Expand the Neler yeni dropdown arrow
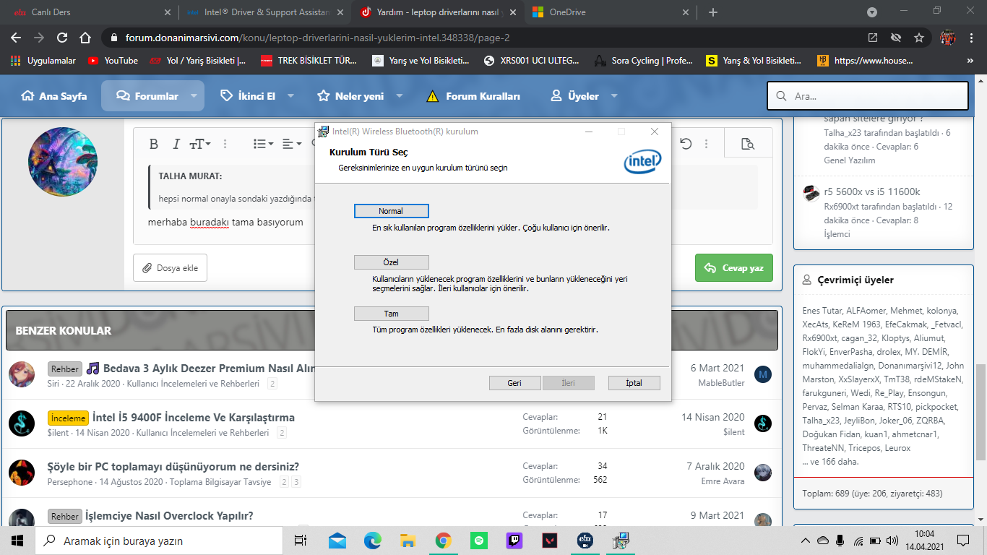The image size is (987, 555). (x=400, y=96)
